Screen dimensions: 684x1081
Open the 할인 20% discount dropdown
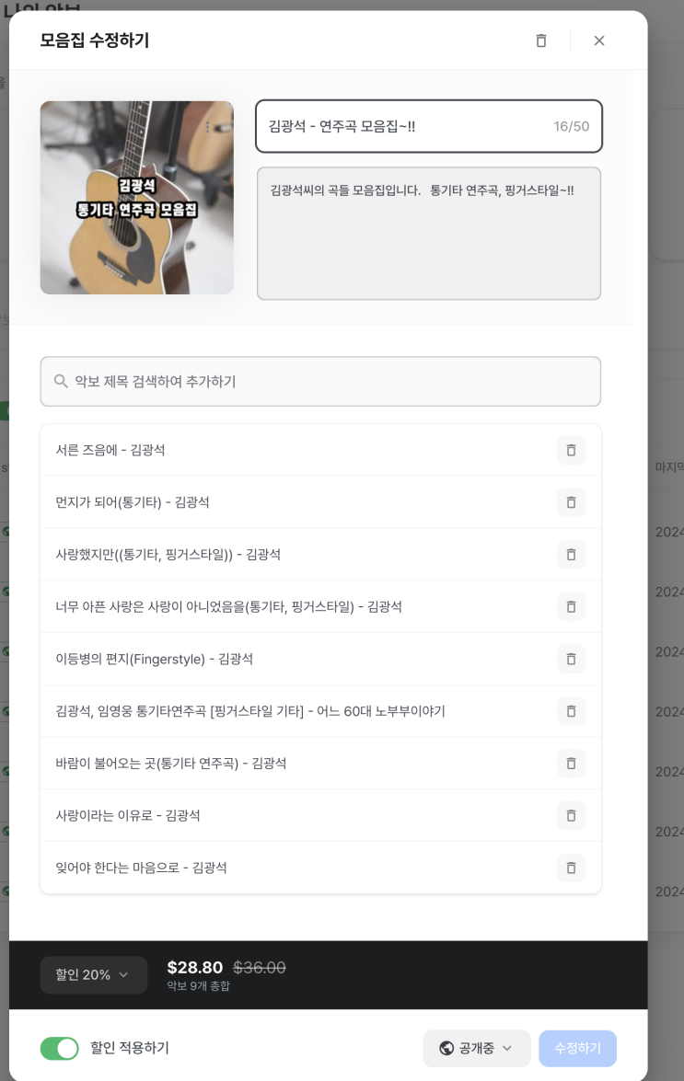(x=93, y=975)
